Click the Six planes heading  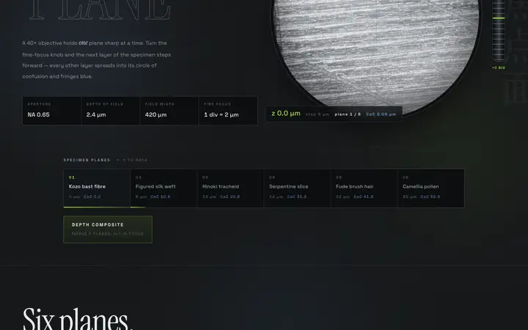[x=78, y=318]
